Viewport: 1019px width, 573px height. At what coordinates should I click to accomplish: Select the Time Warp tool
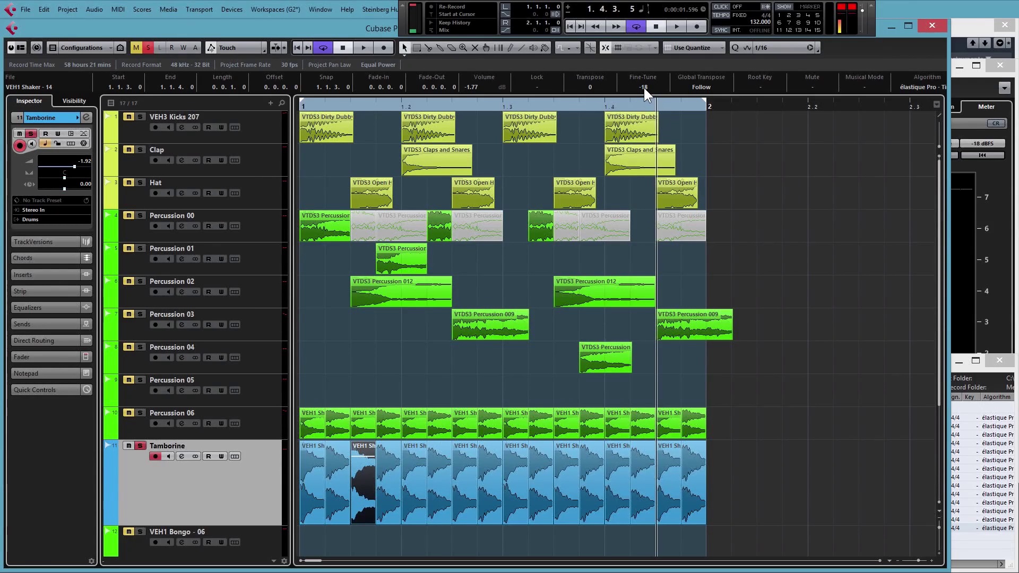pyautogui.click(x=498, y=48)
